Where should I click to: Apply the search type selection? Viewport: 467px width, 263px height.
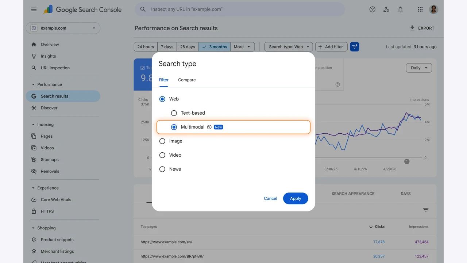[296, 198]
